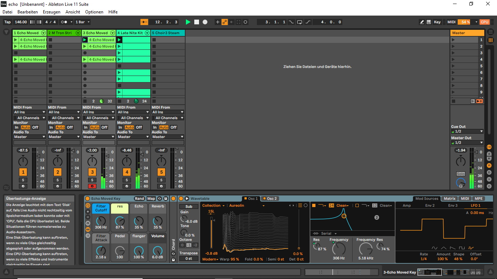Open track 4 Audio To Master dropdown
This screenshot has width=497, height=279.
point(133,137)
